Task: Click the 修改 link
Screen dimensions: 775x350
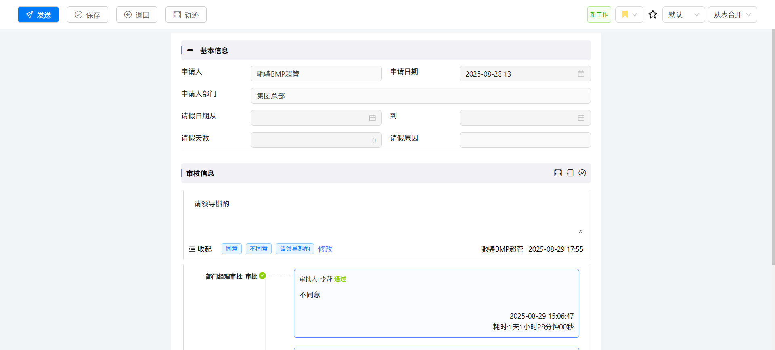Action: click(325, 249)
